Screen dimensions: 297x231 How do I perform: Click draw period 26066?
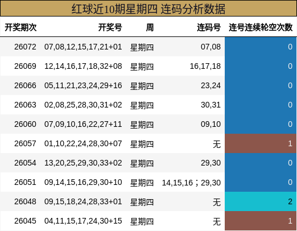(25, 85)
